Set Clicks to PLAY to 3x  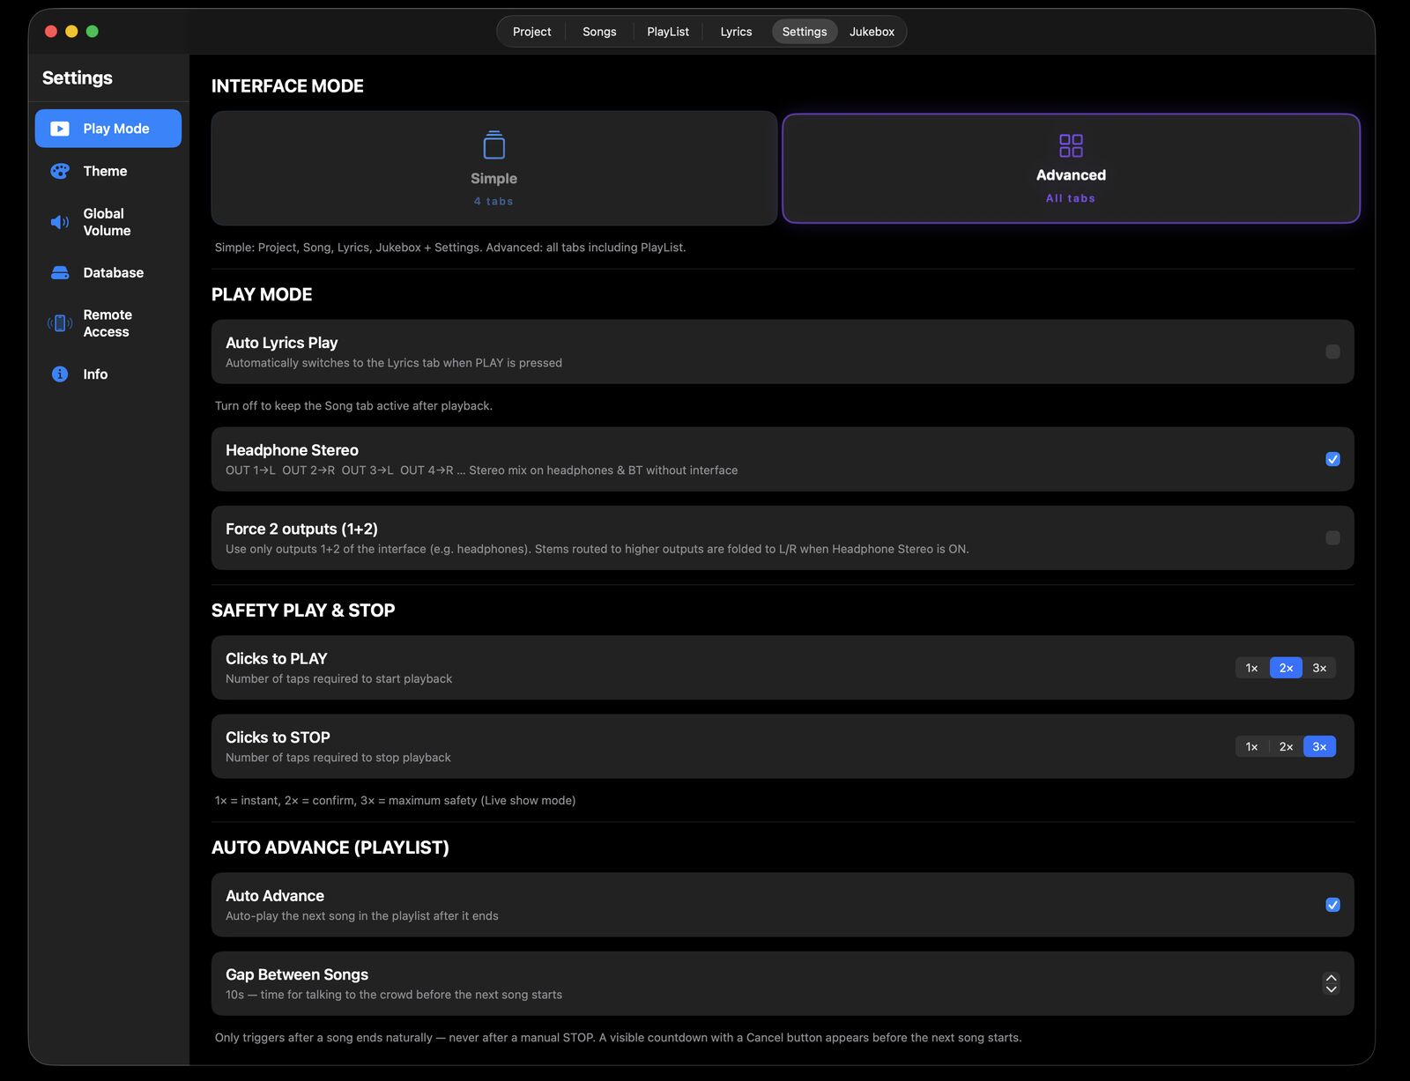pos(1319,668)
